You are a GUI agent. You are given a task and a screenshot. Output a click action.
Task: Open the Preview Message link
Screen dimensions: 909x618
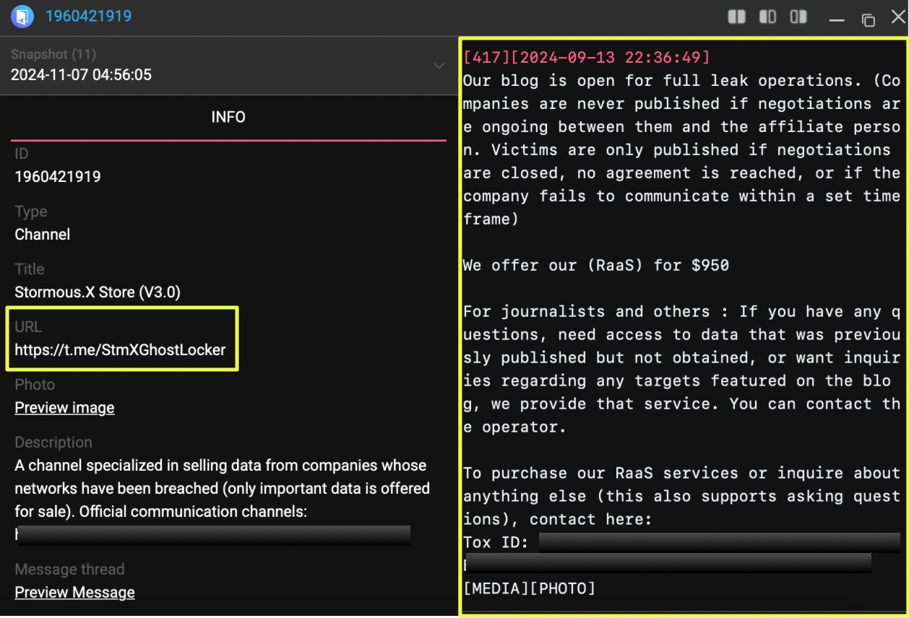[74, 593]
